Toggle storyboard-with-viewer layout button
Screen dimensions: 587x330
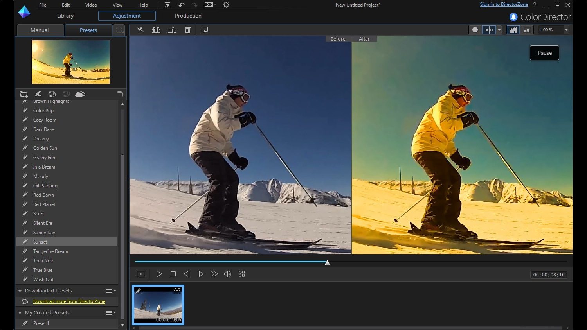[x=513, y=30]
